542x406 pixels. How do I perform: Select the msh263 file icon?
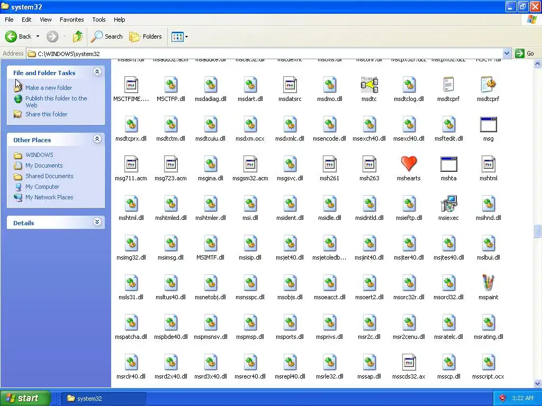point(369,164)
